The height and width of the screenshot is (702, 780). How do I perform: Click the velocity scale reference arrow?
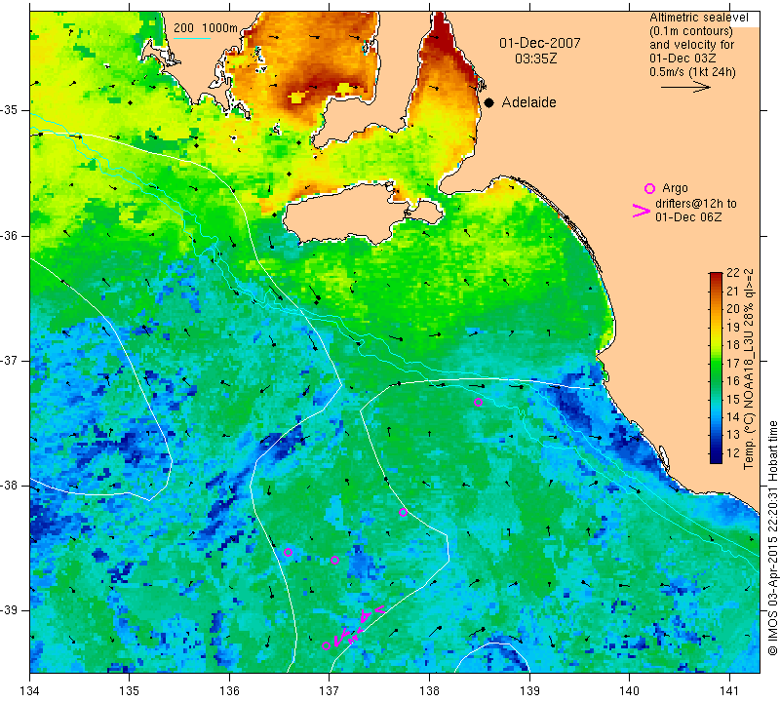pos(685,87)
